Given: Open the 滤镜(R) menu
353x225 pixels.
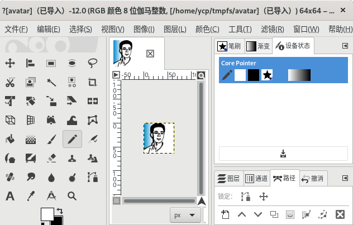Looking at the screenshot, I should [273, 29].
